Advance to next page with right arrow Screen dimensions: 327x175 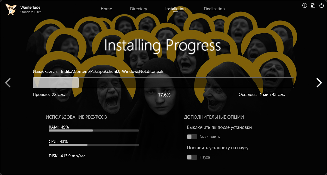pyautogui.click(x=319, y=83)
